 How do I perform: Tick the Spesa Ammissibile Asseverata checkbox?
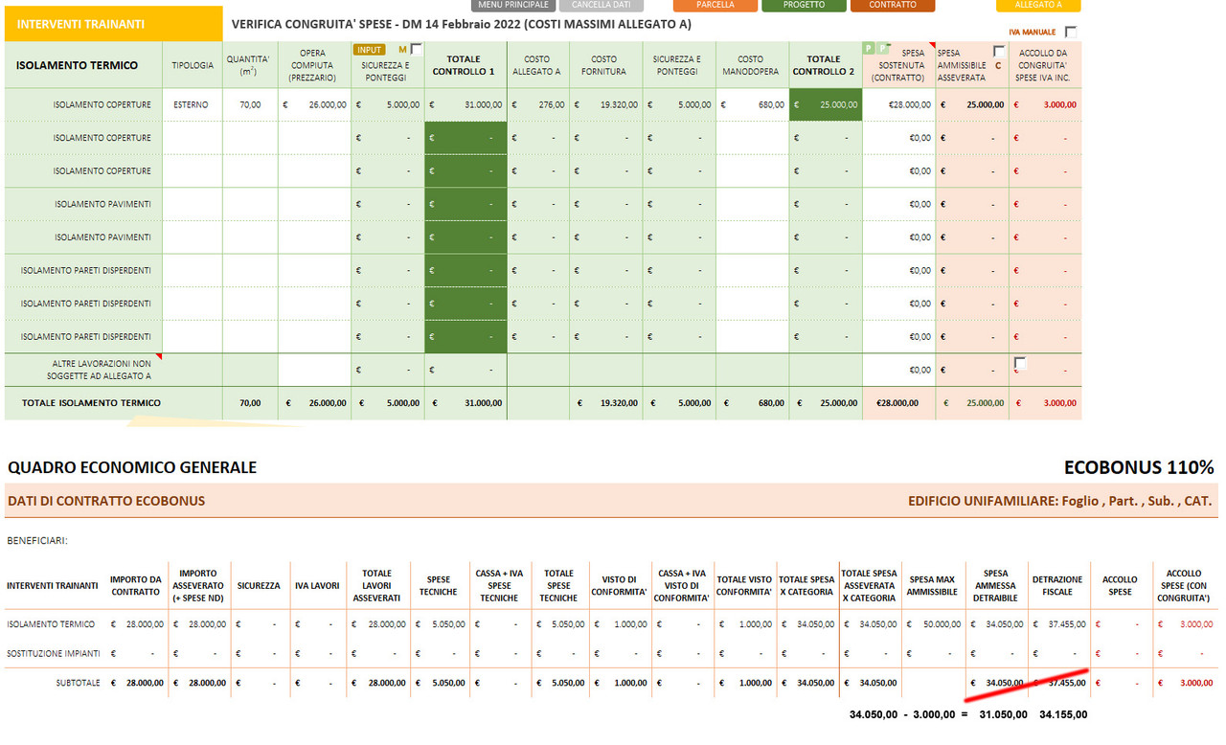[999, 51]
